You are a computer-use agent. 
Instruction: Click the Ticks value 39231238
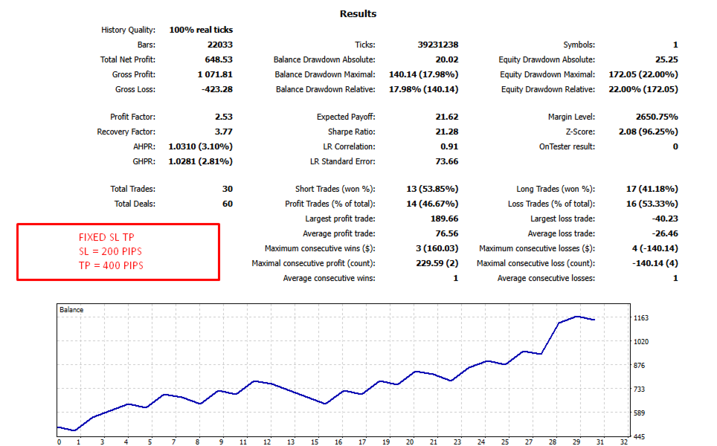[437, 45]
